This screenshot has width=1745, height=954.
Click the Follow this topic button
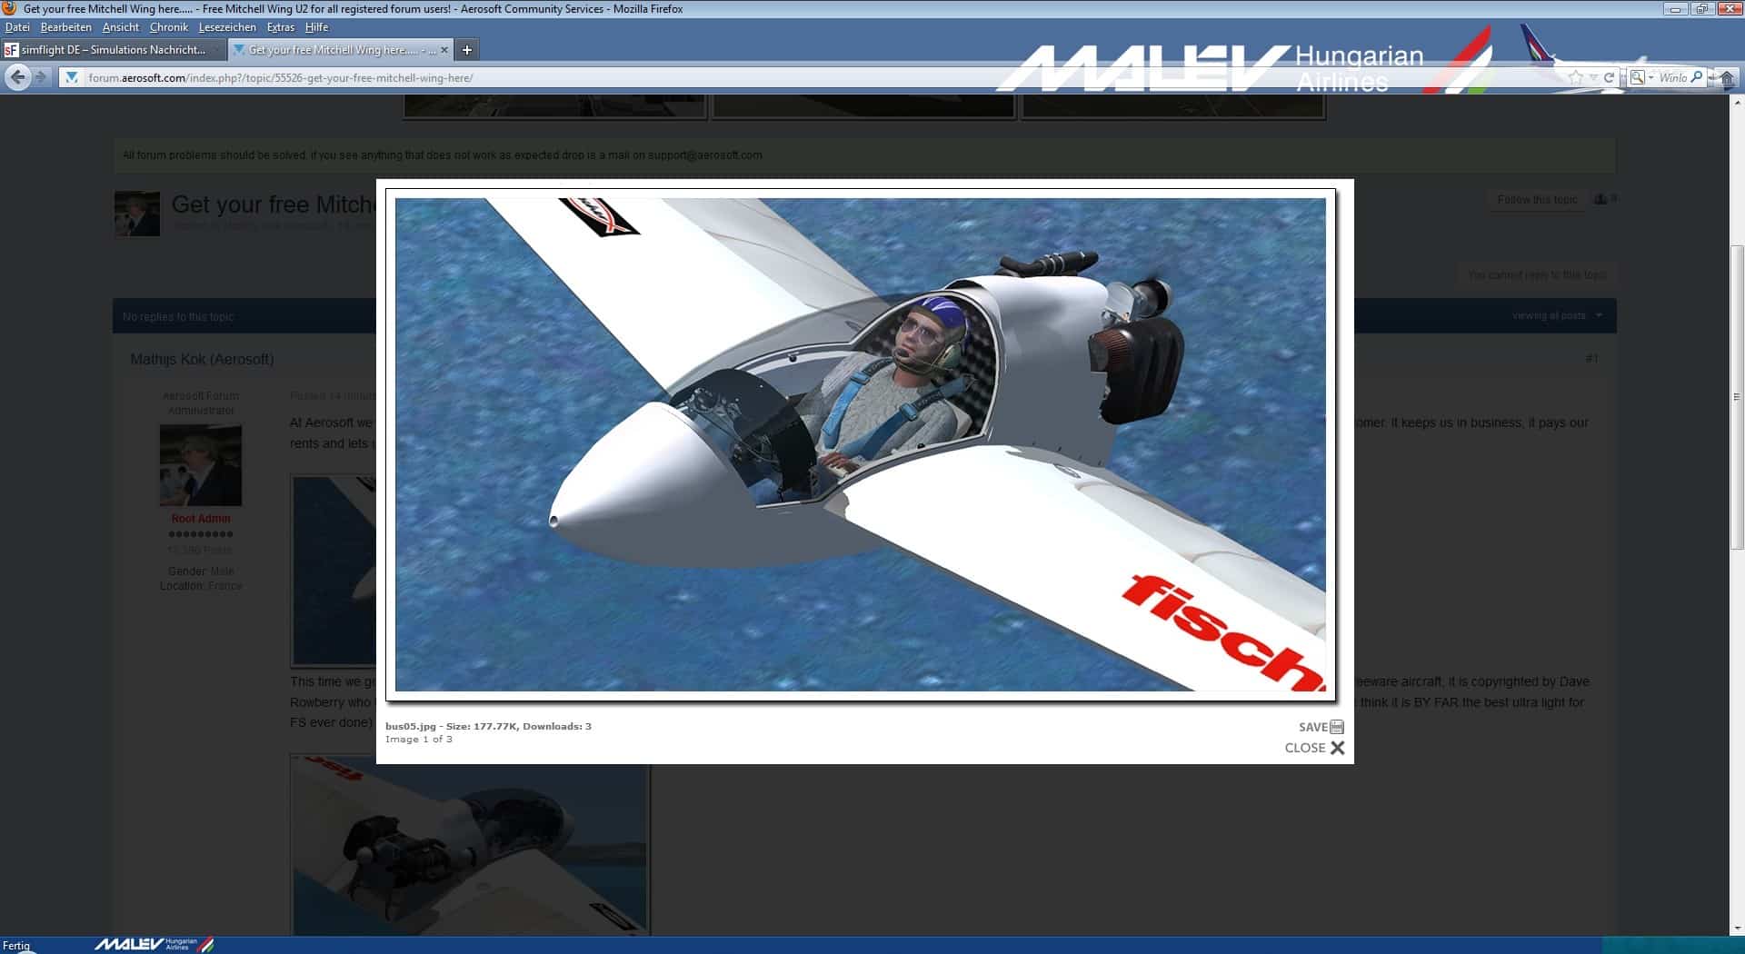(x=1537, y=200)
